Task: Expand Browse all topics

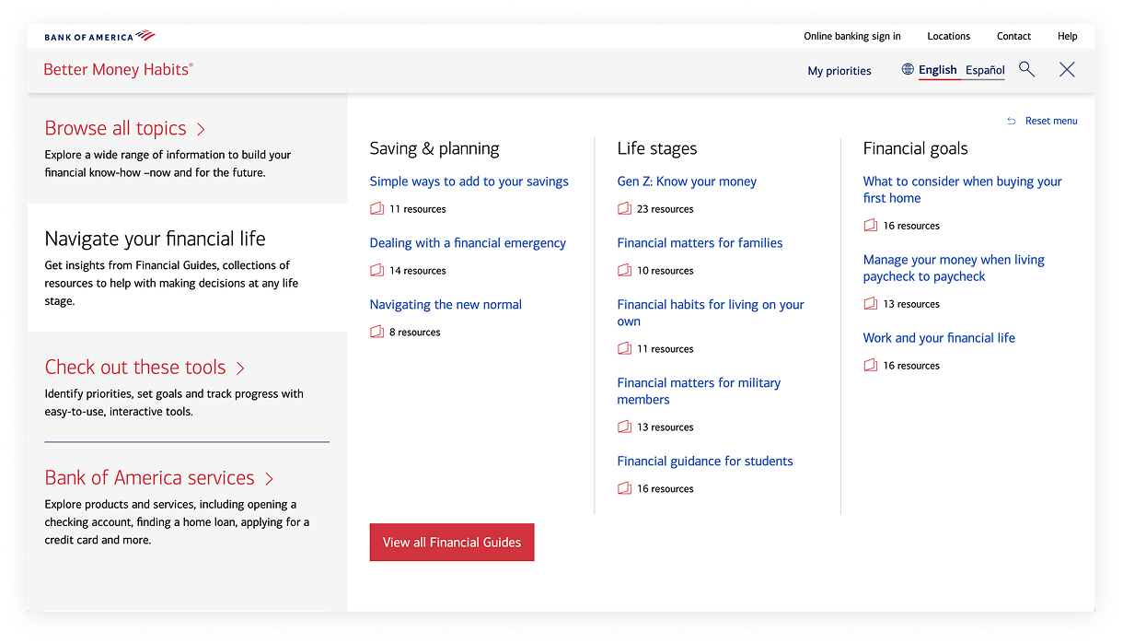Action: pos(124,128)
